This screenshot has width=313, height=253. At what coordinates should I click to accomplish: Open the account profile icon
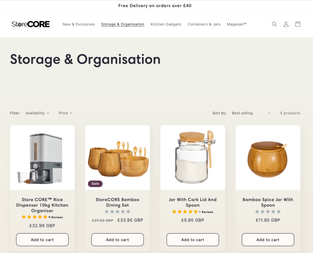[x=286, y=24]
